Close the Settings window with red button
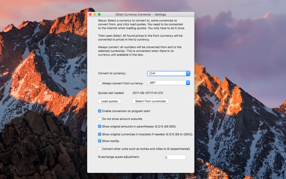Screen dimensions: 286x179 click(x=90, y=14)
